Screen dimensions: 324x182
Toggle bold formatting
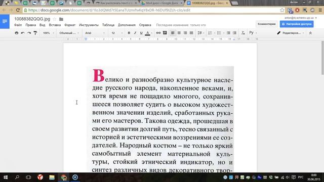click(x=129, y=33)
